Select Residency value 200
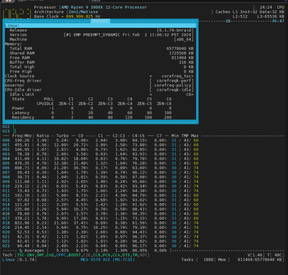Viewport: 288px width, 275px height. point(168,117)
